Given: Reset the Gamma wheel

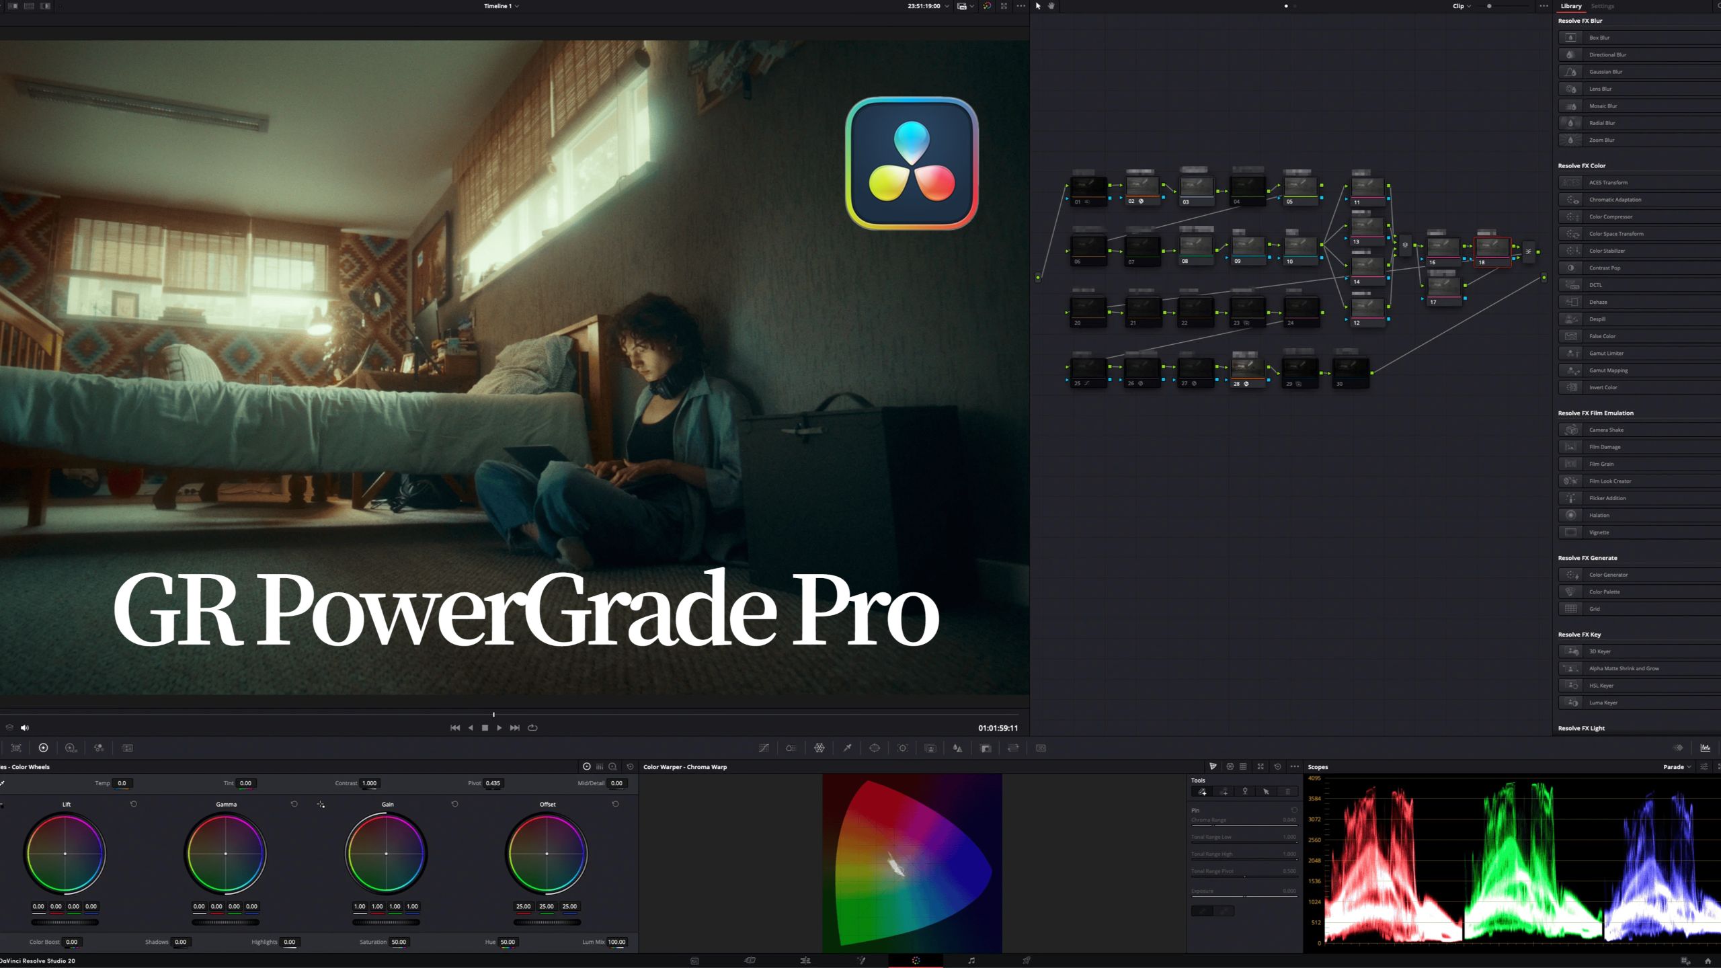Looking at the screenshot, I should (x=294, y=804).
